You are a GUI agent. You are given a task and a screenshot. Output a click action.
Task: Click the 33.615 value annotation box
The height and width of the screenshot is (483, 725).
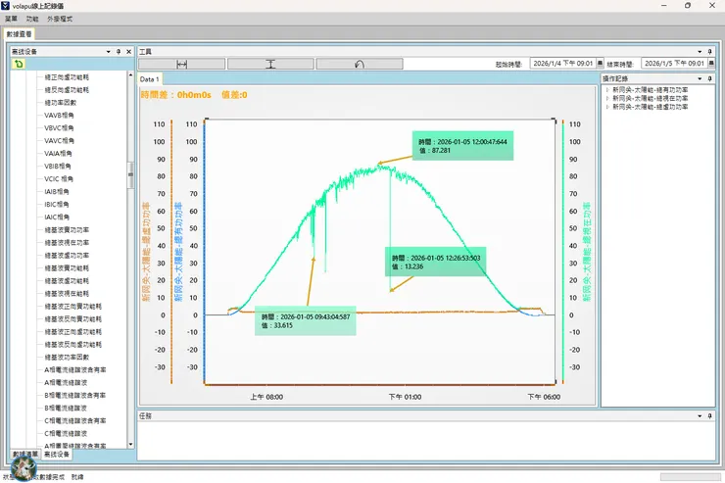click(x=305, y=320)
